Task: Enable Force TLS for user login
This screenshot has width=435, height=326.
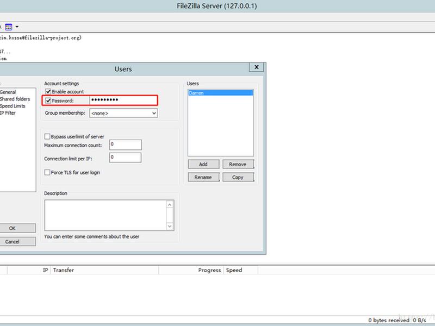Action: [x=47, y=172]
